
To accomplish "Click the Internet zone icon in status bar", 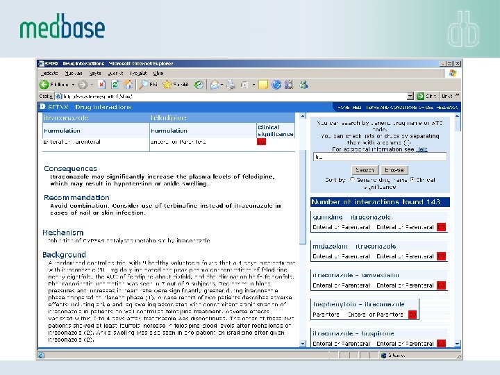I will pyautogui.click(x=383, y=356).
